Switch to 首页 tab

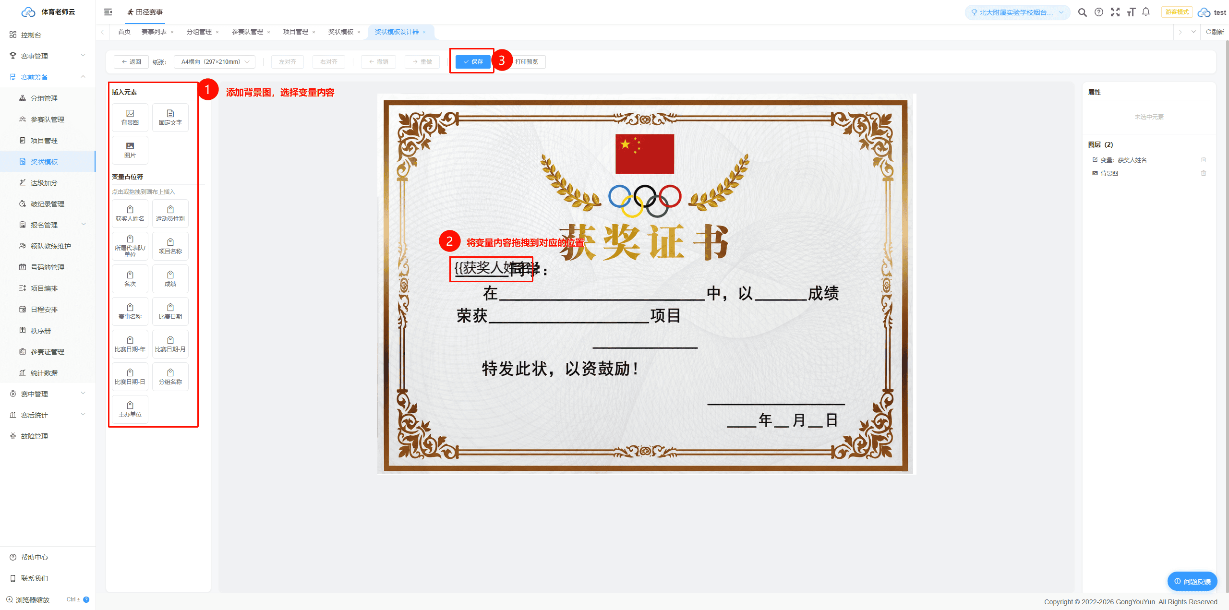124,32
